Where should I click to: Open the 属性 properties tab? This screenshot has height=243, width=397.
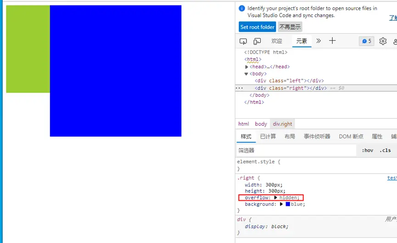click(x=377, y=137)
